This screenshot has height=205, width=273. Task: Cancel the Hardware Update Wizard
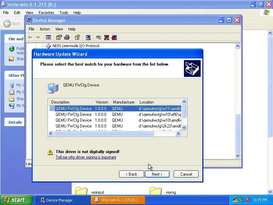pos(186,174)
